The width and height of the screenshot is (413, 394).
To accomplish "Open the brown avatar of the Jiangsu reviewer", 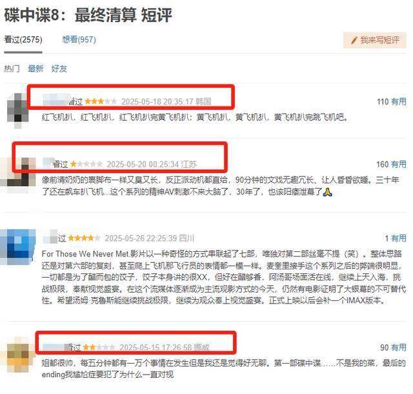I will (18, 172).
